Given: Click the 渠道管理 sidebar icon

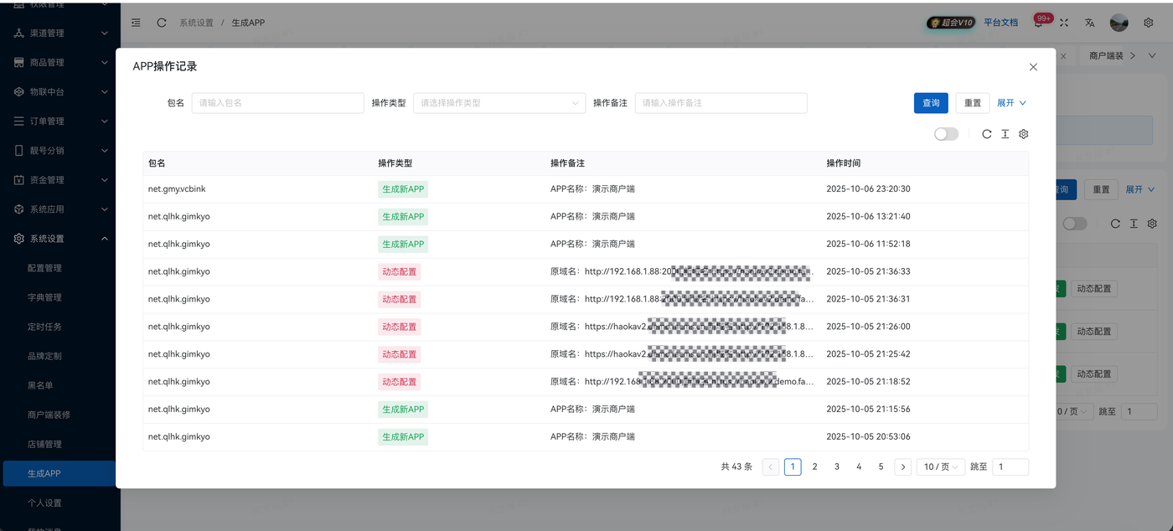Looking at the screenshot, I should (x=19, y=34).
